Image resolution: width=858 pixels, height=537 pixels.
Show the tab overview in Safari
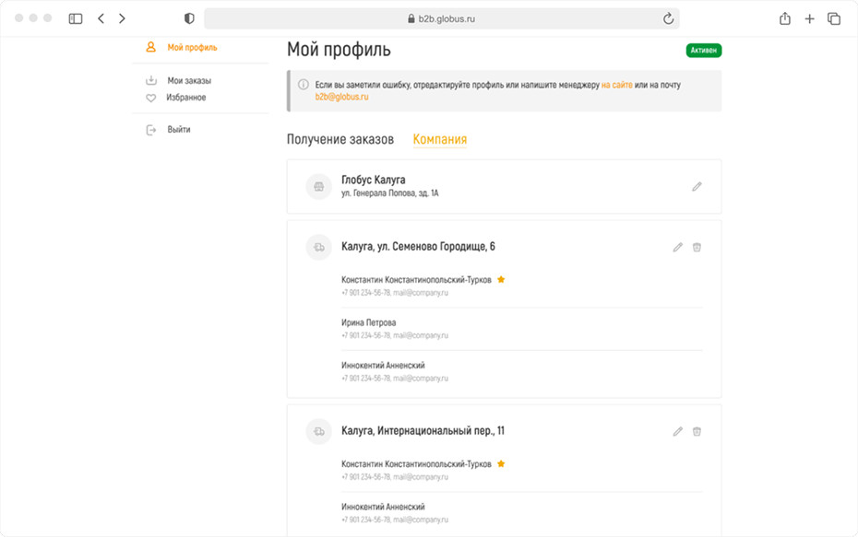tap(834, 18)
